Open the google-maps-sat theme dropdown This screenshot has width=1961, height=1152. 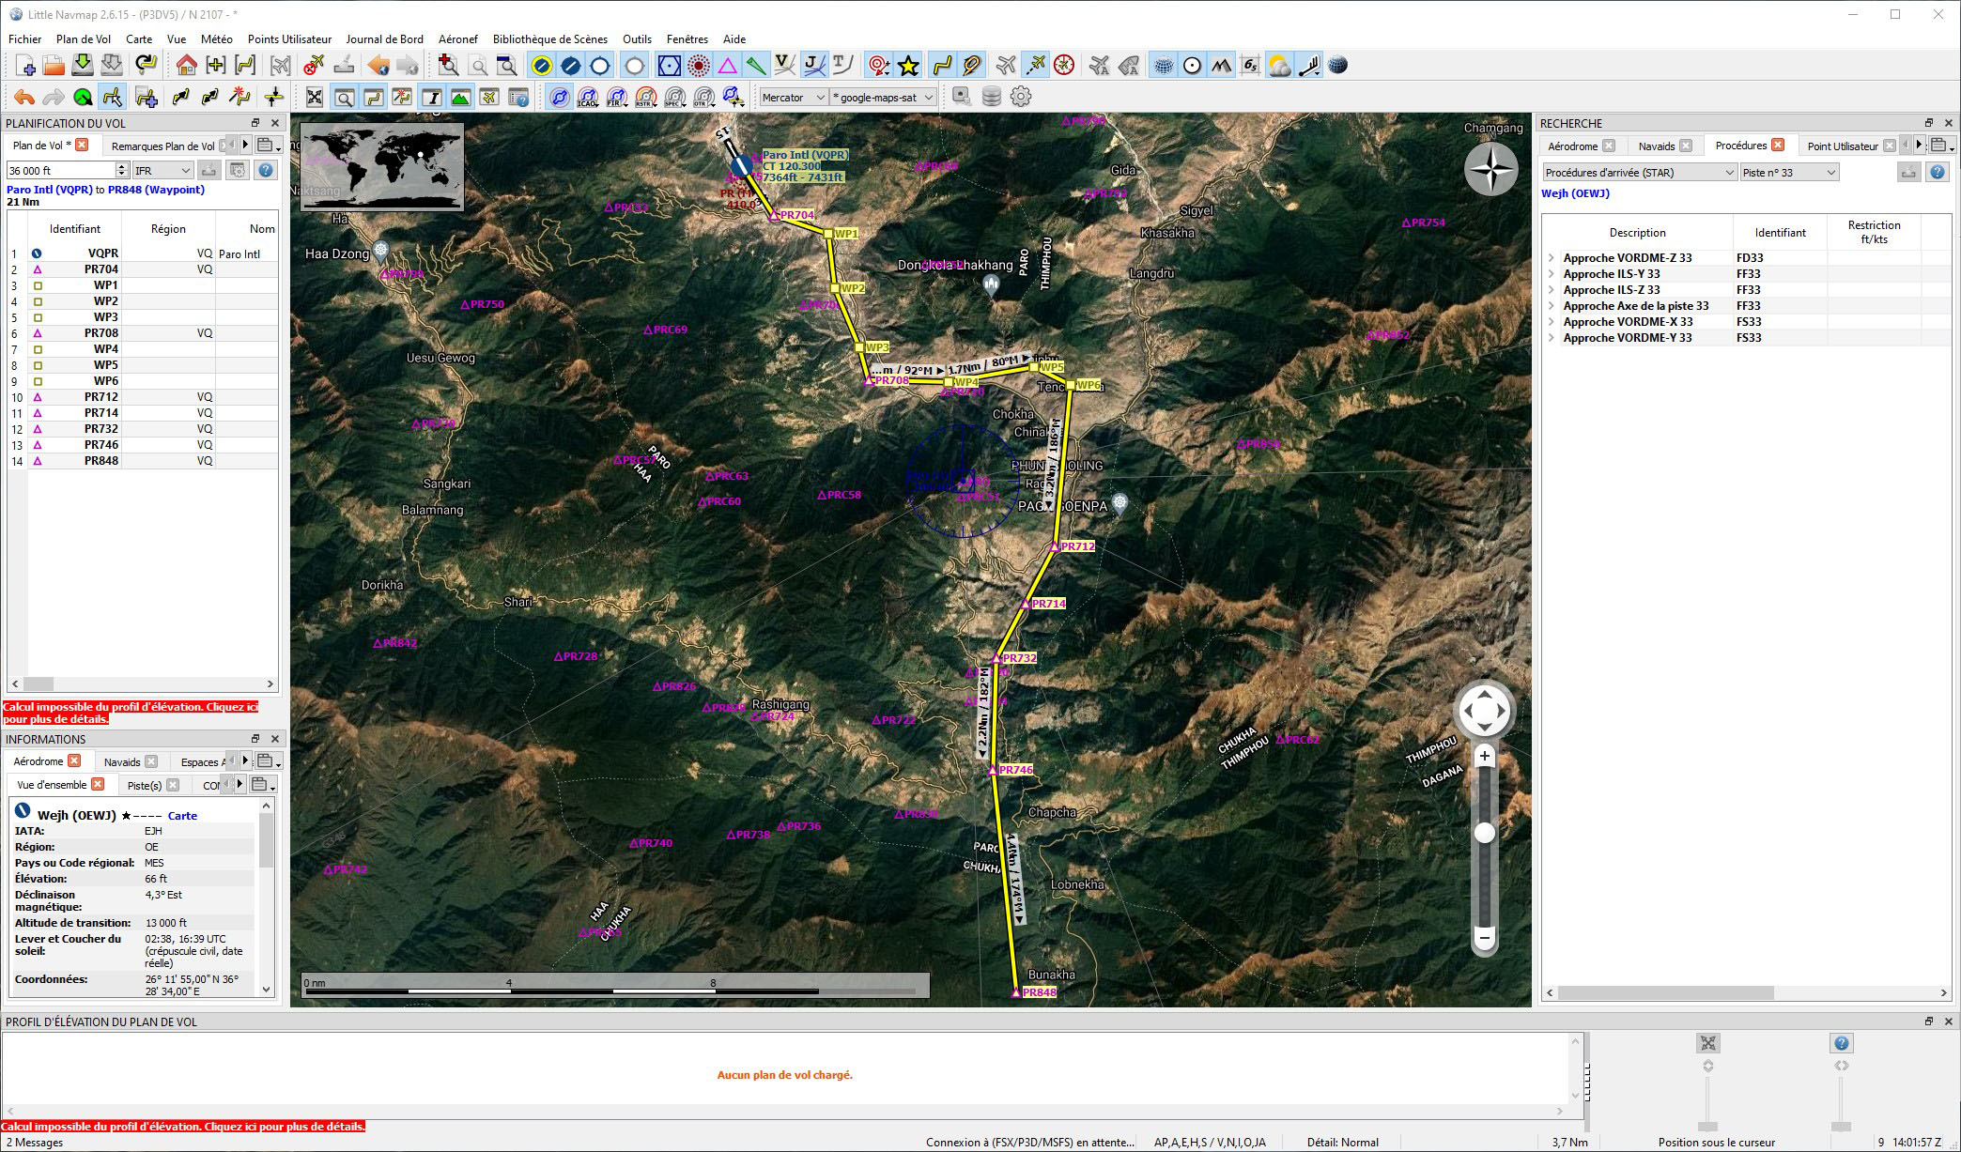pos(883,98)
